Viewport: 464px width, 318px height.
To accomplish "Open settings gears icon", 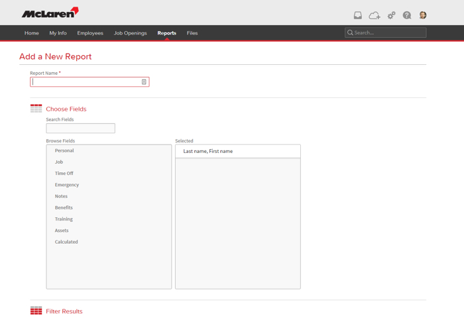I will pos(392,15).
